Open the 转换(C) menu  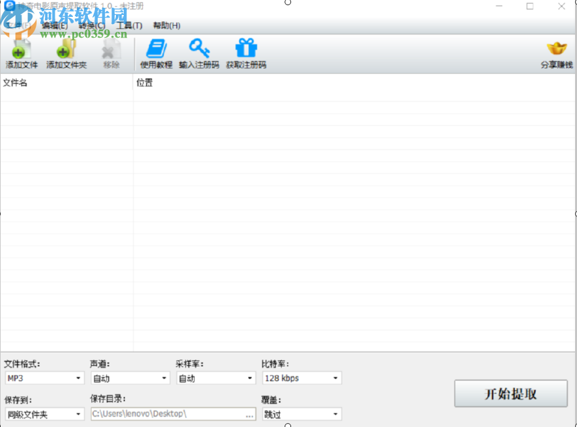91,25
